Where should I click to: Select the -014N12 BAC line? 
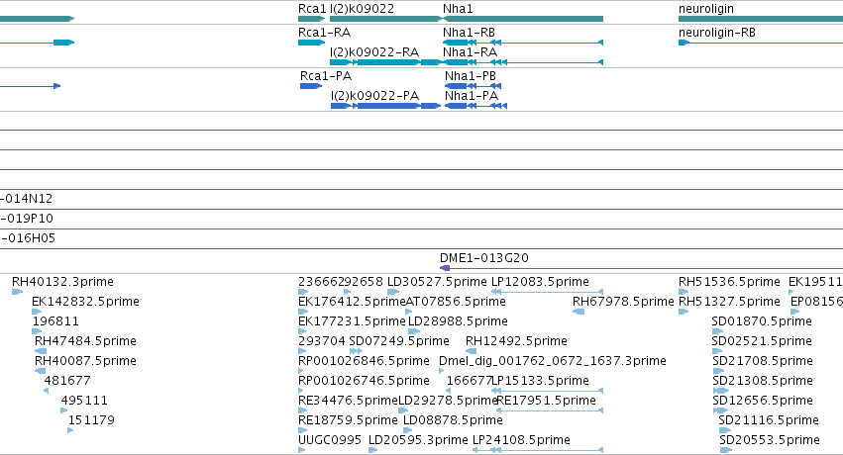click(422, 210)
